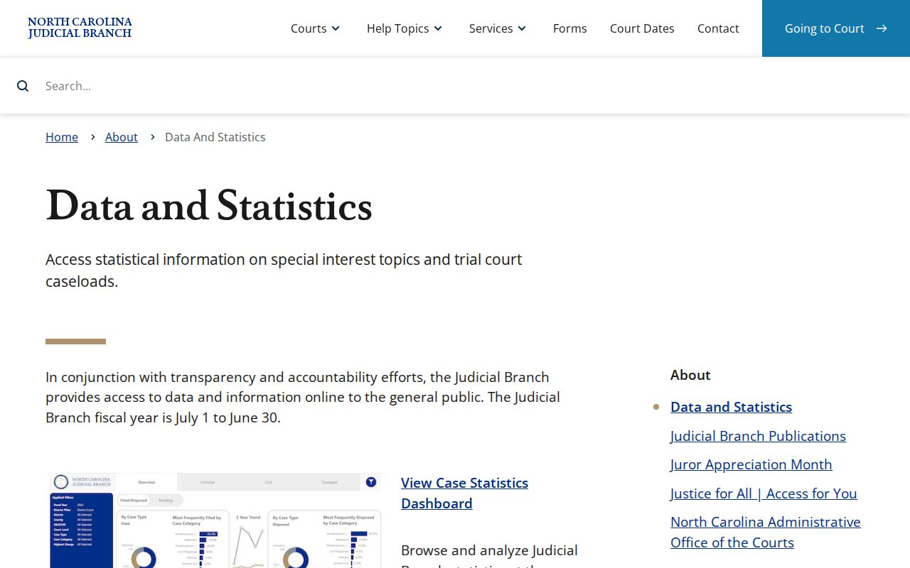
Task: Open the dashboard preview thumbnail
Action: click(x=216, y=520)
